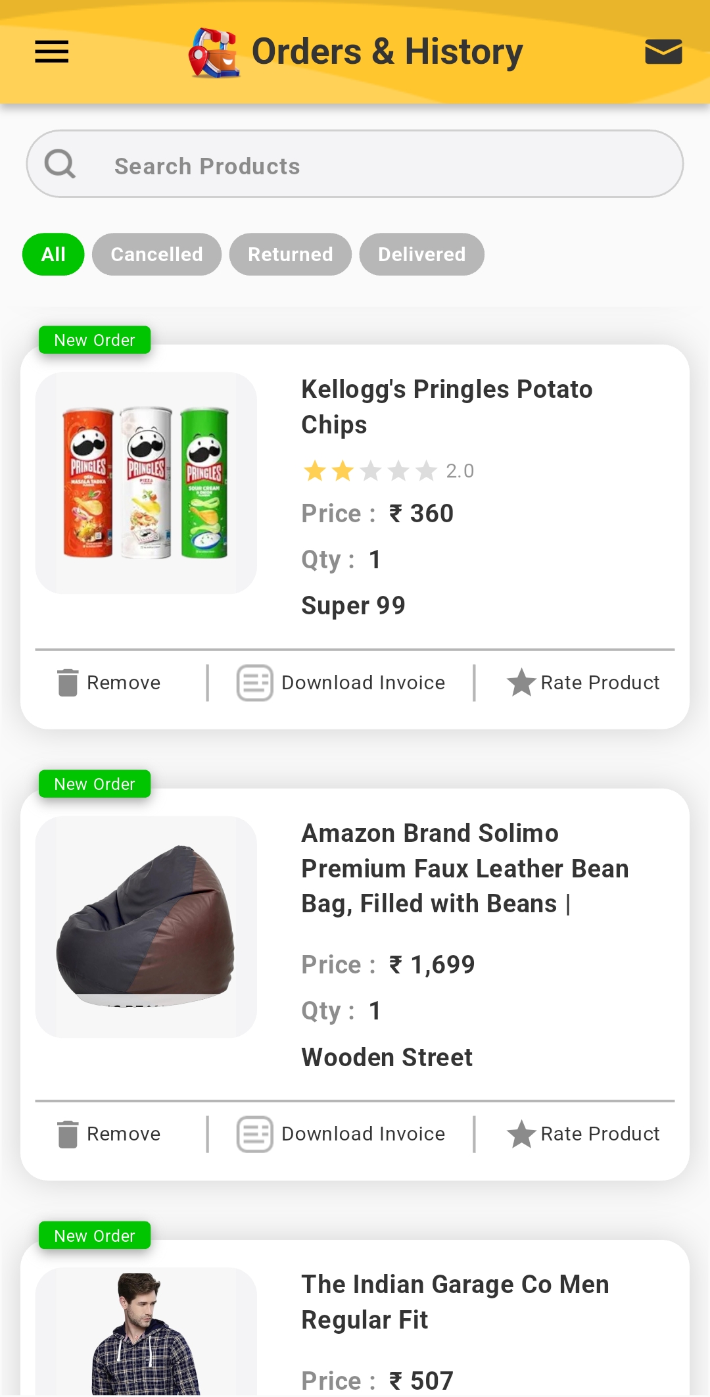The height and width of the screenshot is (1397, 710).
Task: Click invoice icon for Bean Bag order
Action: [255, 1134]
